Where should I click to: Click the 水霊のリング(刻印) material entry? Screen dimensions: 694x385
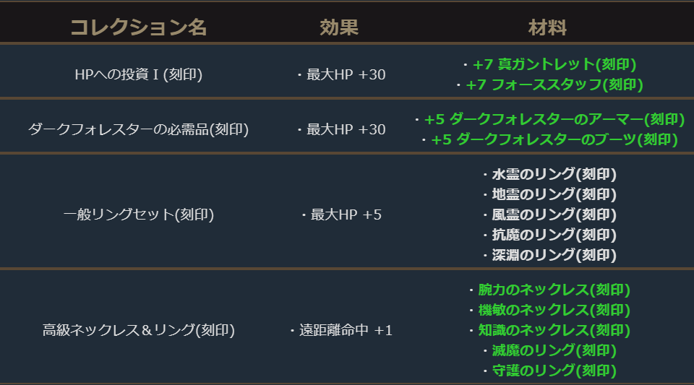554,174
